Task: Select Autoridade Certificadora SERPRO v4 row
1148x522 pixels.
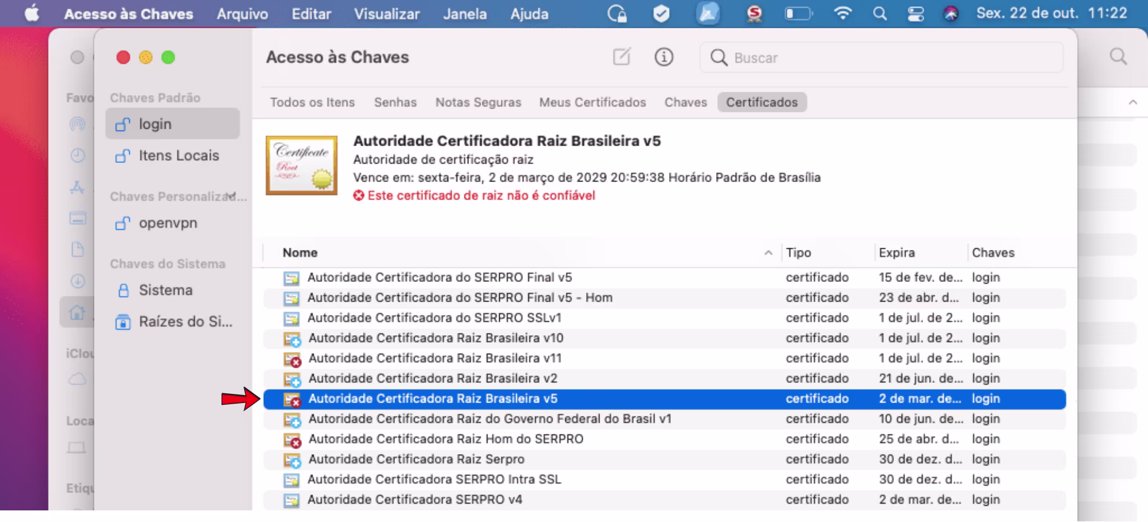Action: pos(664,500)
